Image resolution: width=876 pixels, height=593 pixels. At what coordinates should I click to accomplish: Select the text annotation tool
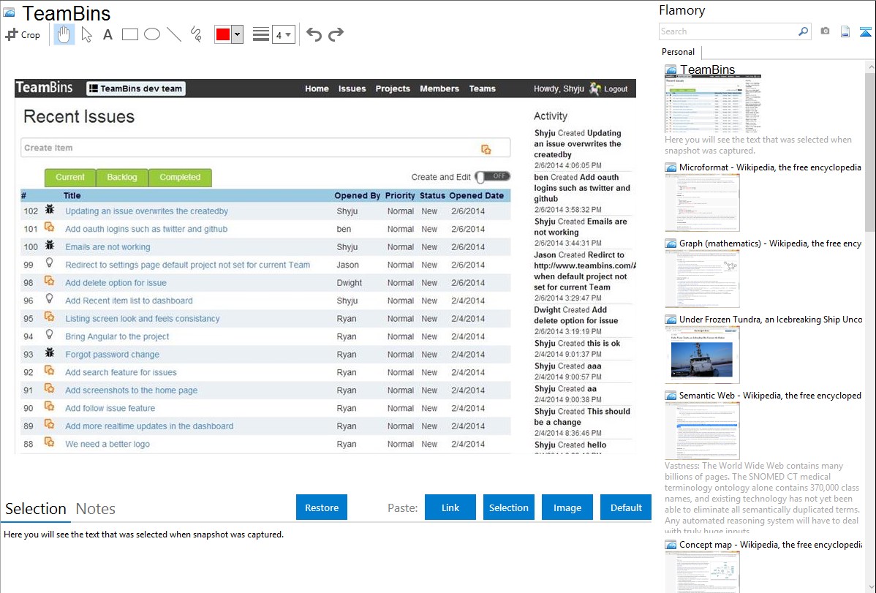coord(107,34)
